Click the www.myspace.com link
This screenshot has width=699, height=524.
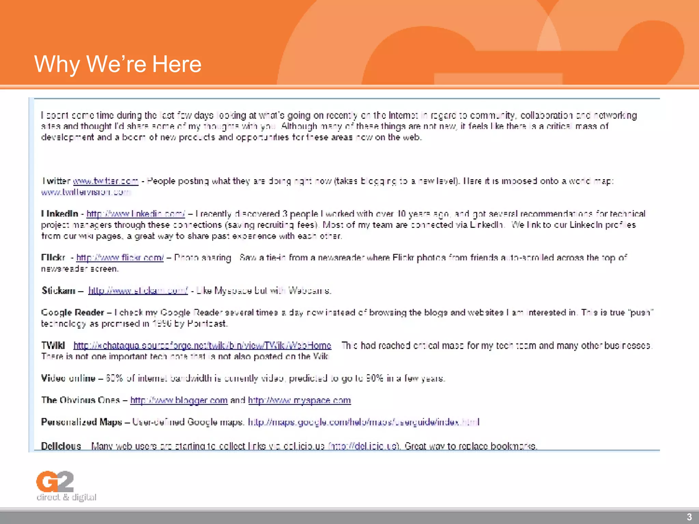[x=299, y=400]
